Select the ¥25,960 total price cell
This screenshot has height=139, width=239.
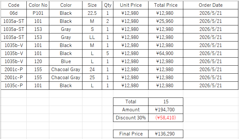(x=166, y=21)
